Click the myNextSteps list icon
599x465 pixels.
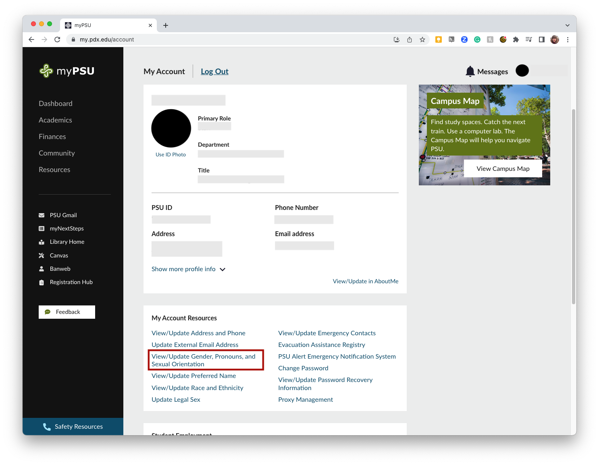click(x=42, y=228)
